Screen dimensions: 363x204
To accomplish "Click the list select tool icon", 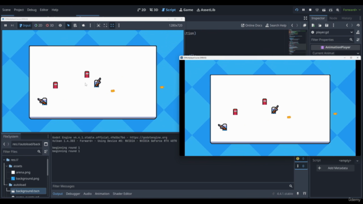I will pos(75,25).
